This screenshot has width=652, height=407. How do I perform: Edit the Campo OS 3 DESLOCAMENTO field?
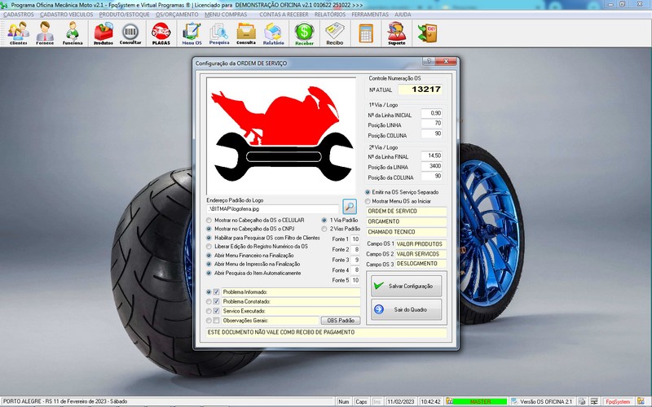pos(421,264)
